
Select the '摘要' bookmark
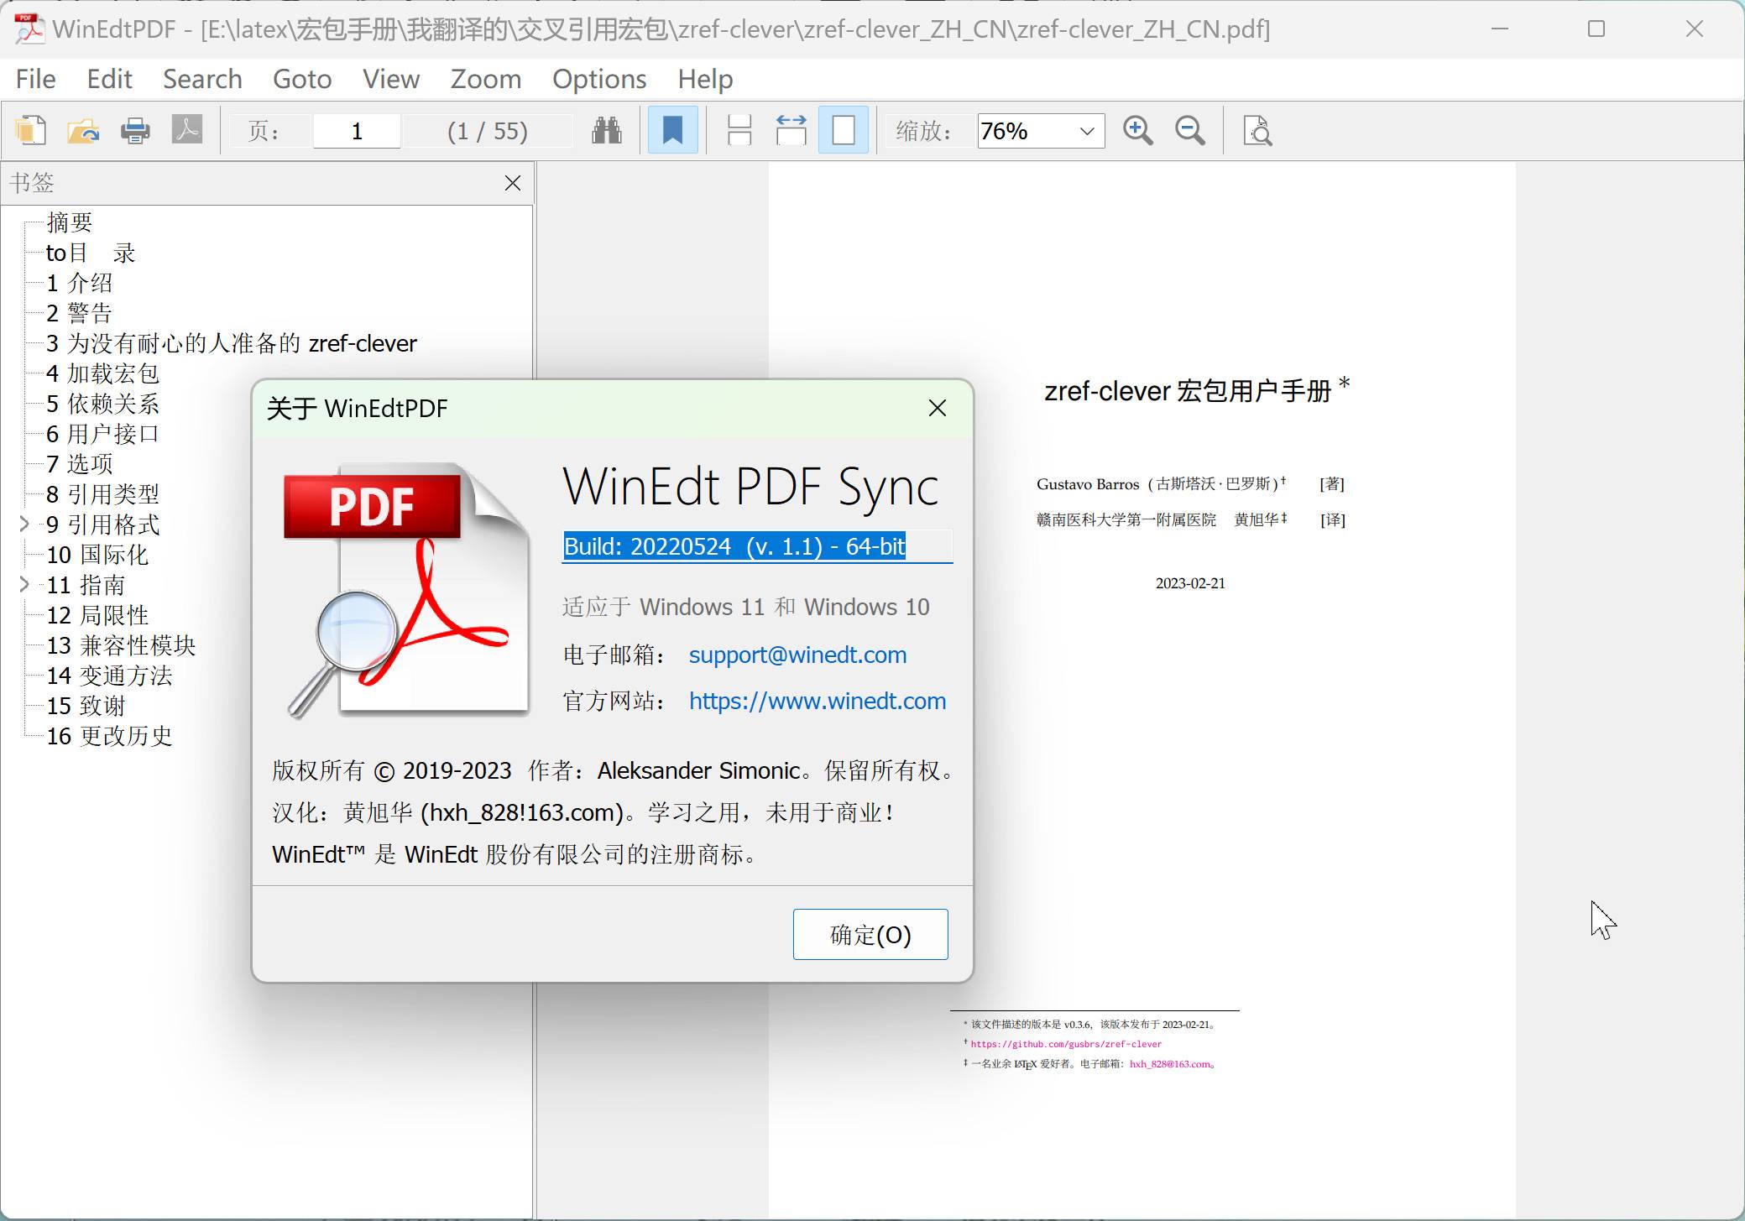(x=69, y=222)
